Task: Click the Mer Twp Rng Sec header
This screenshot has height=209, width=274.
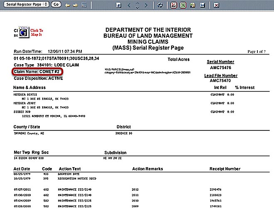Action: (x=31, y=153)
